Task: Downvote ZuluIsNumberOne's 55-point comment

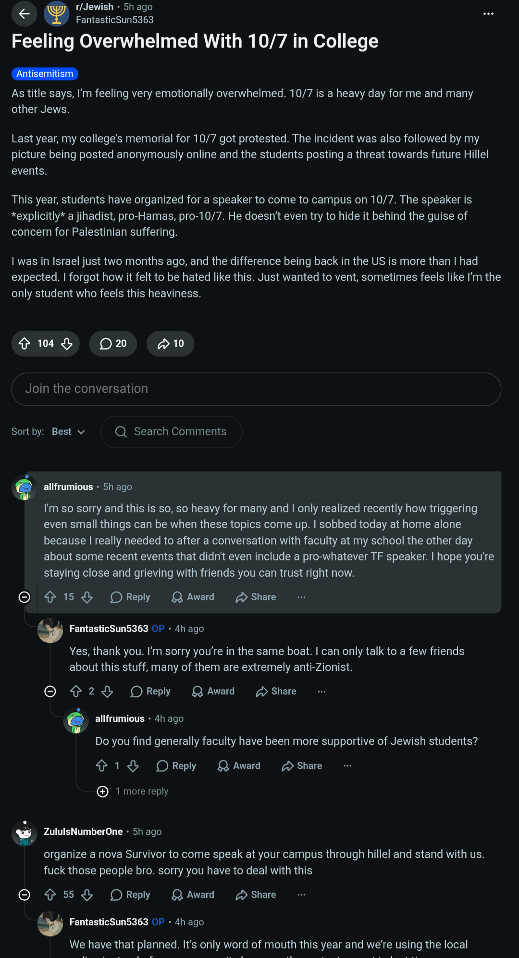Action: [87, 895]
